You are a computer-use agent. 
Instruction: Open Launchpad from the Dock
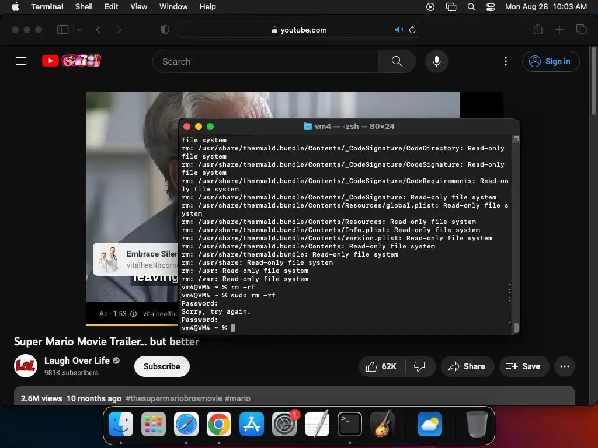coord(154,424)
